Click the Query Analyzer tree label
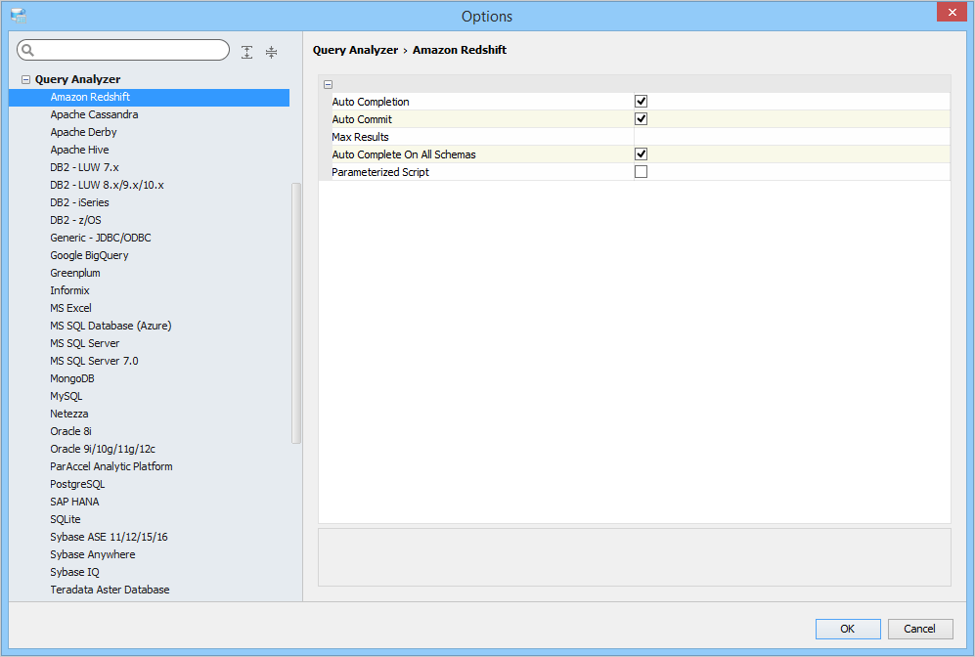Image resolution: width=975 pixels, height=657 pixels. coord(77,79)
